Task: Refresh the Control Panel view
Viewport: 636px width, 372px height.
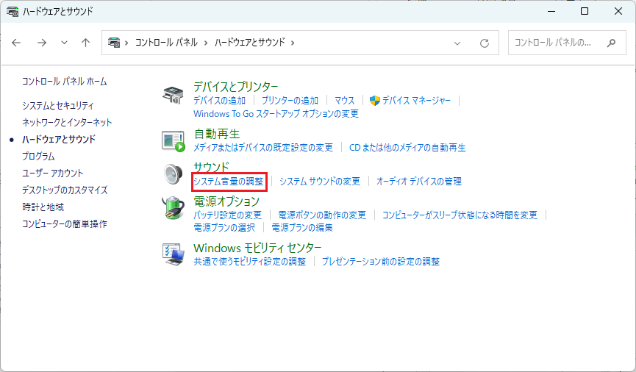Action: (485, 43)
